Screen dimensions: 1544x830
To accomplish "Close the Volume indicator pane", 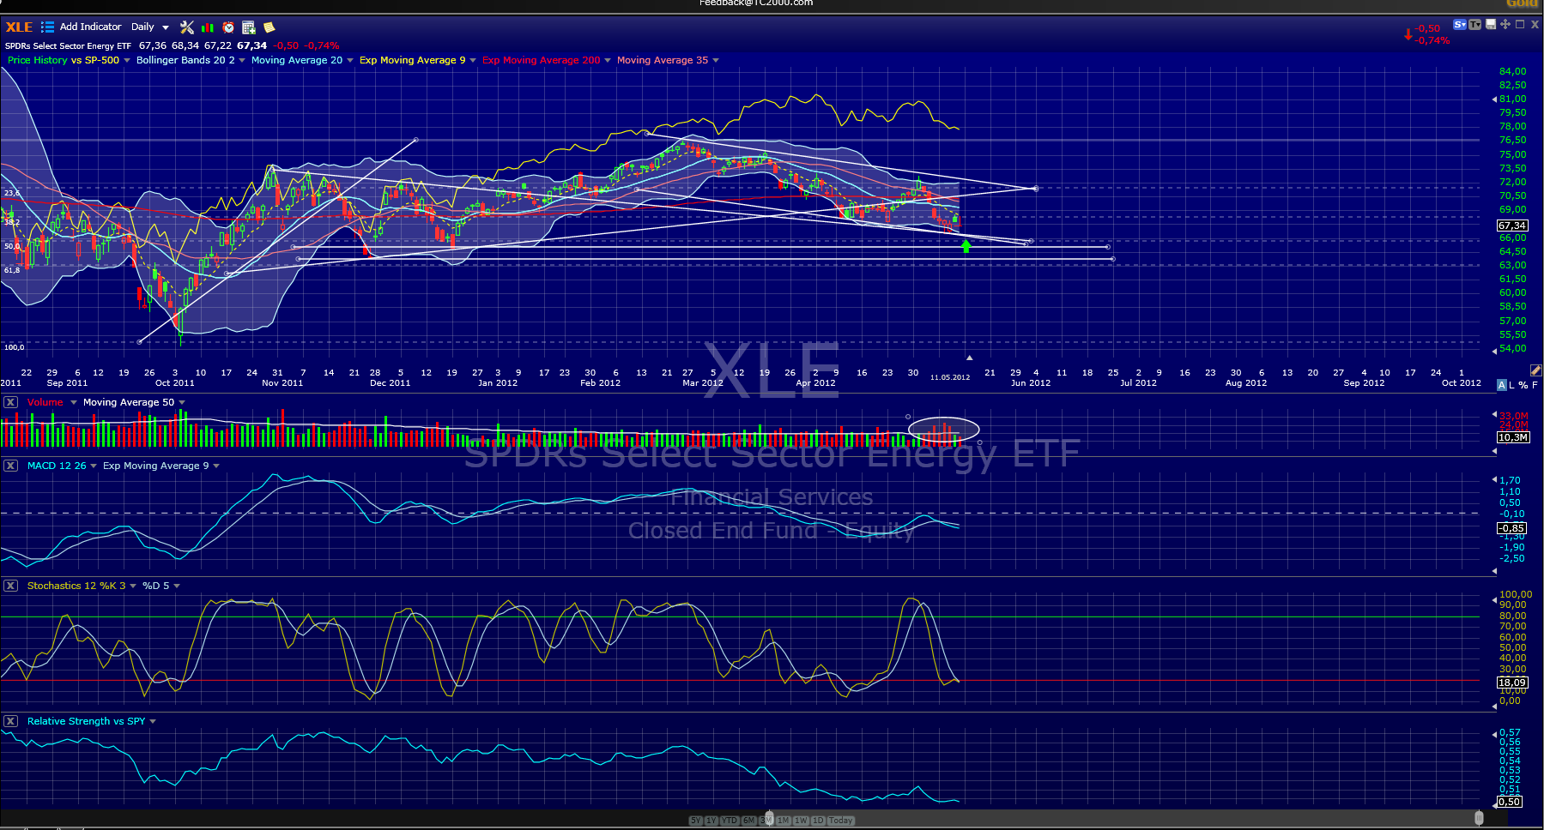I will 10,402.
